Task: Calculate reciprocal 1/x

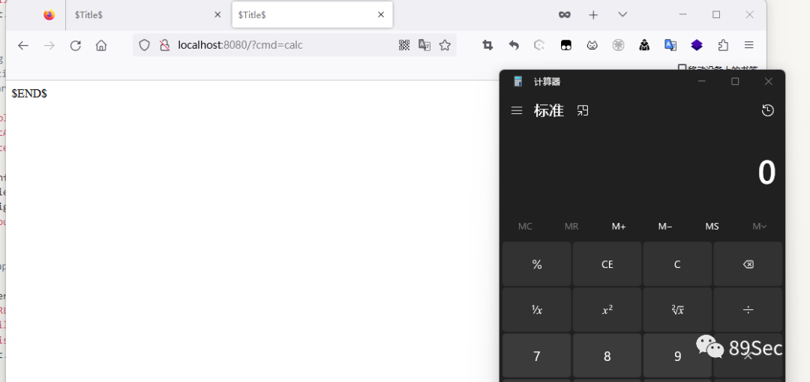Action: click(537, 310)
